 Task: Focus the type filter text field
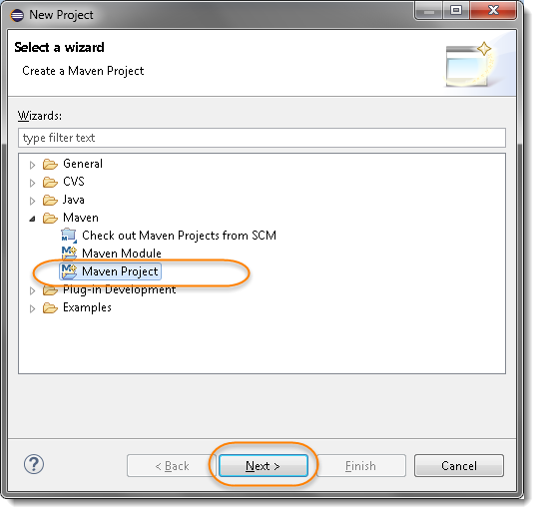coord(262,138)
